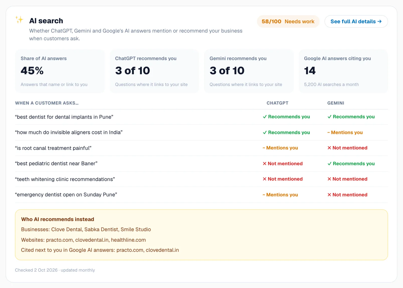This screenshot has width=403, height=288.
Task: Select the Websites: practo.com line
Action: [83, 240]
